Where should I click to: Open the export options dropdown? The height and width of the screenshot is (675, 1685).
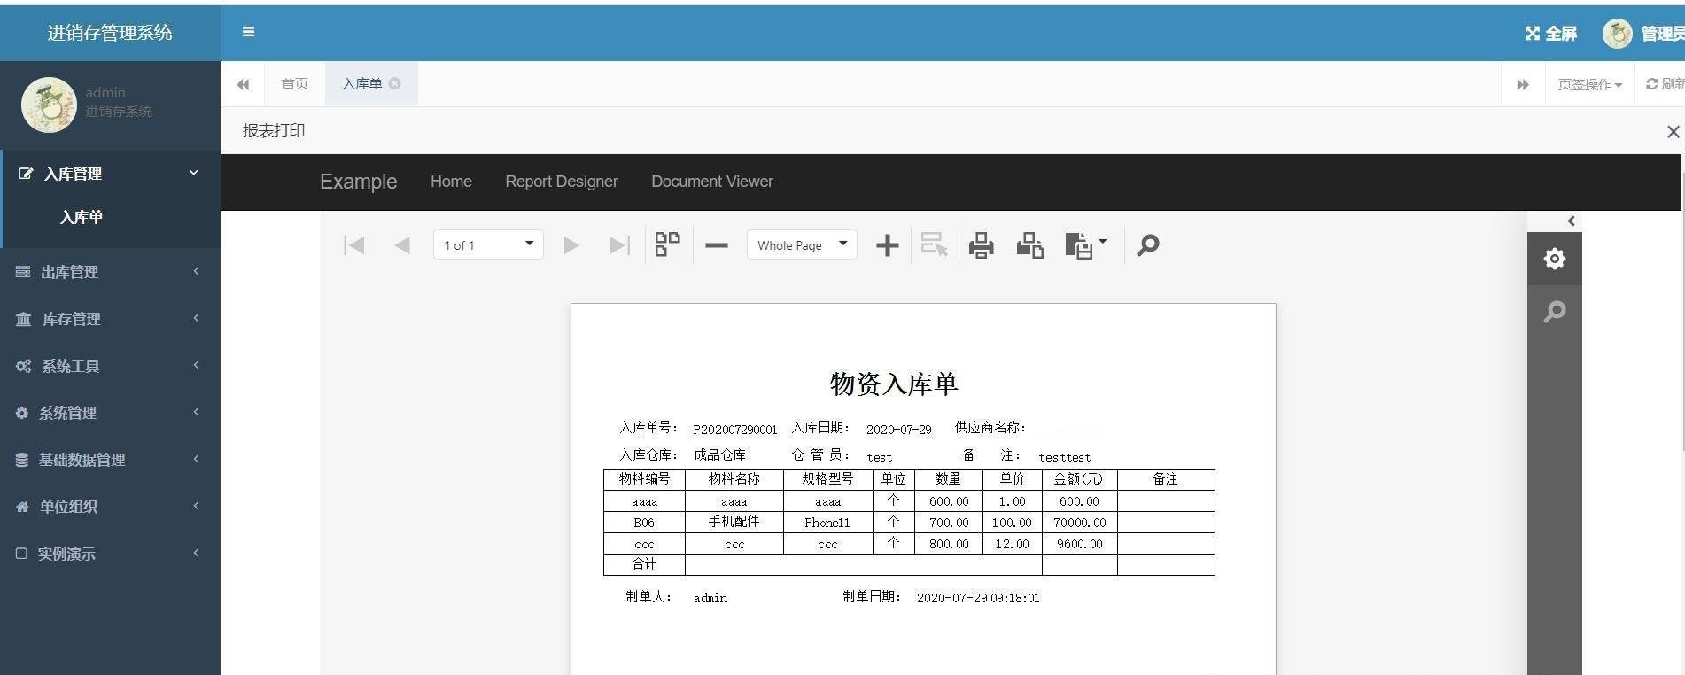point(1085,245)
